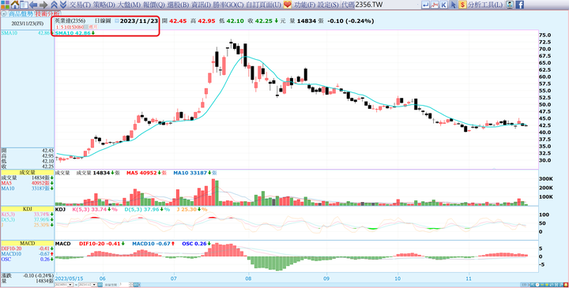Click the 08 month marker on the time axis

coord(248,279)
